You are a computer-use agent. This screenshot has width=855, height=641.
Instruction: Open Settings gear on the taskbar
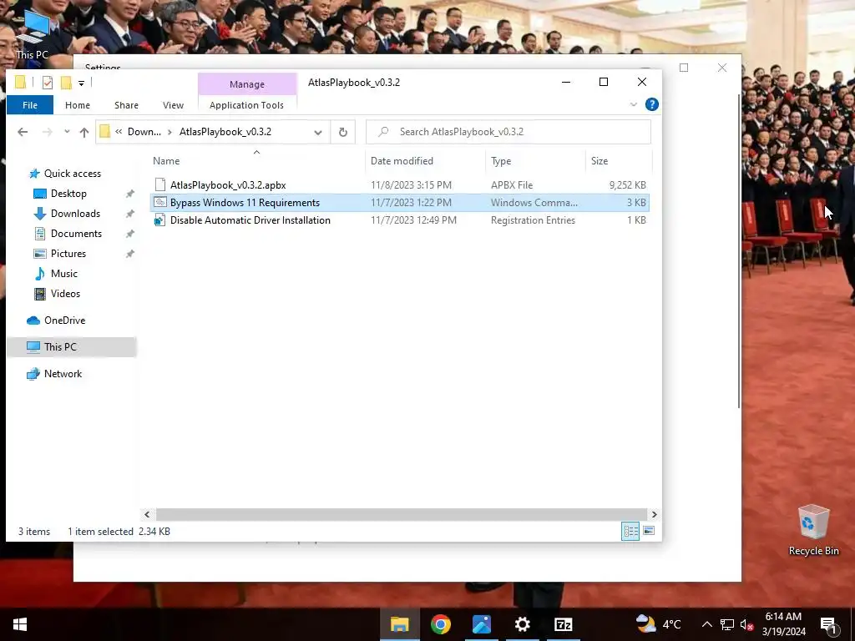[523, 624]
